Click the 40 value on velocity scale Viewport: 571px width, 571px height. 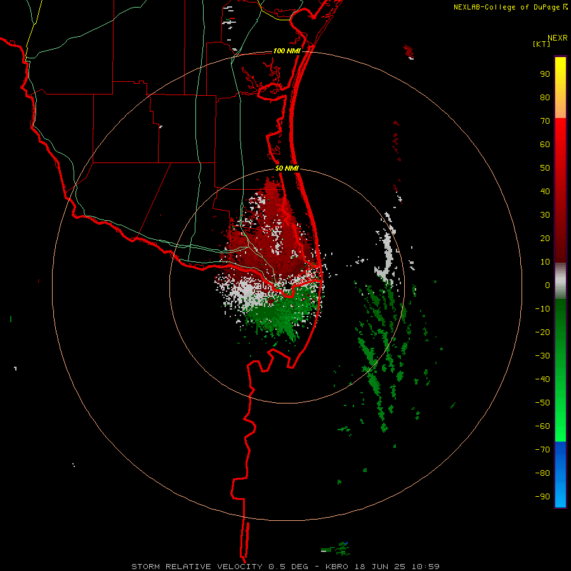click(545, 191)
